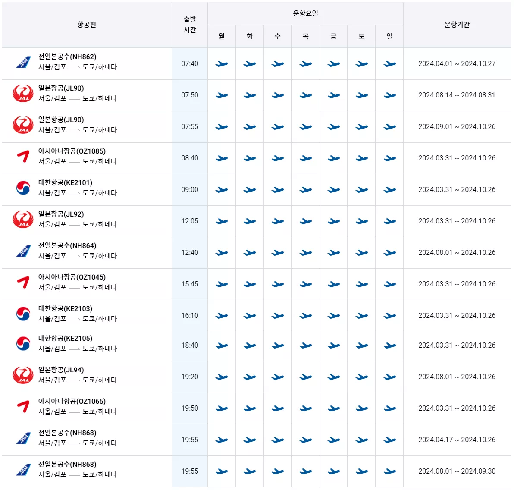Image resolution: width=514 pixels, height=490 pixels.
Task: Click the 16:10 departure time
Action: [190, 315]
